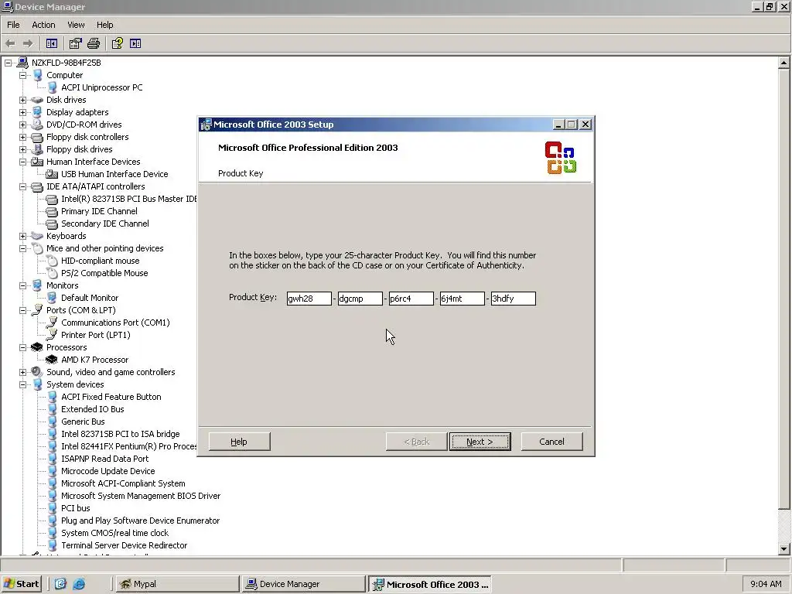Open the Windows Start menu

pyautogui.click(x=21, y=584)
